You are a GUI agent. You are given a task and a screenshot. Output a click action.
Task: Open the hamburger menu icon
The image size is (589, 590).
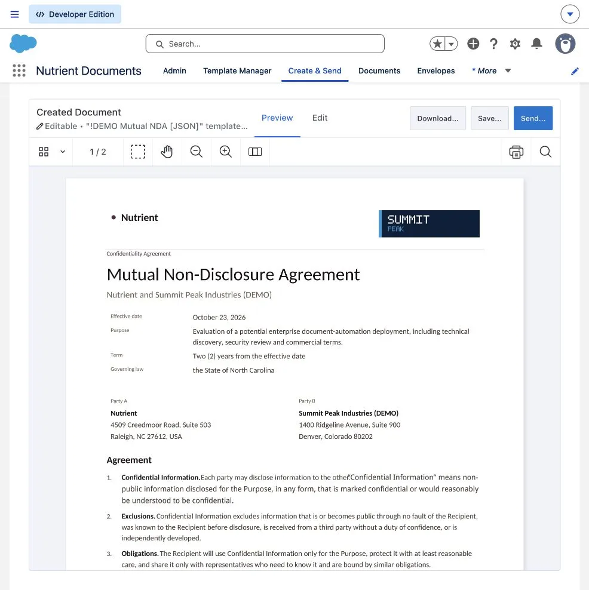pyautogui.click(x=14, y=14)
